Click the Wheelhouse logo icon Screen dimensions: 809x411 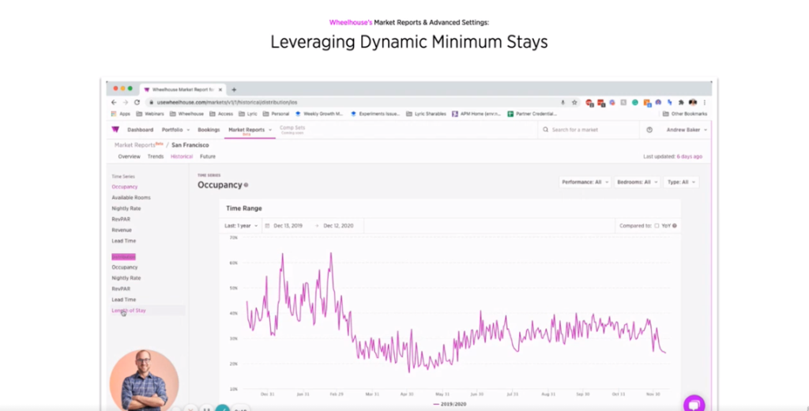point(115,130)
